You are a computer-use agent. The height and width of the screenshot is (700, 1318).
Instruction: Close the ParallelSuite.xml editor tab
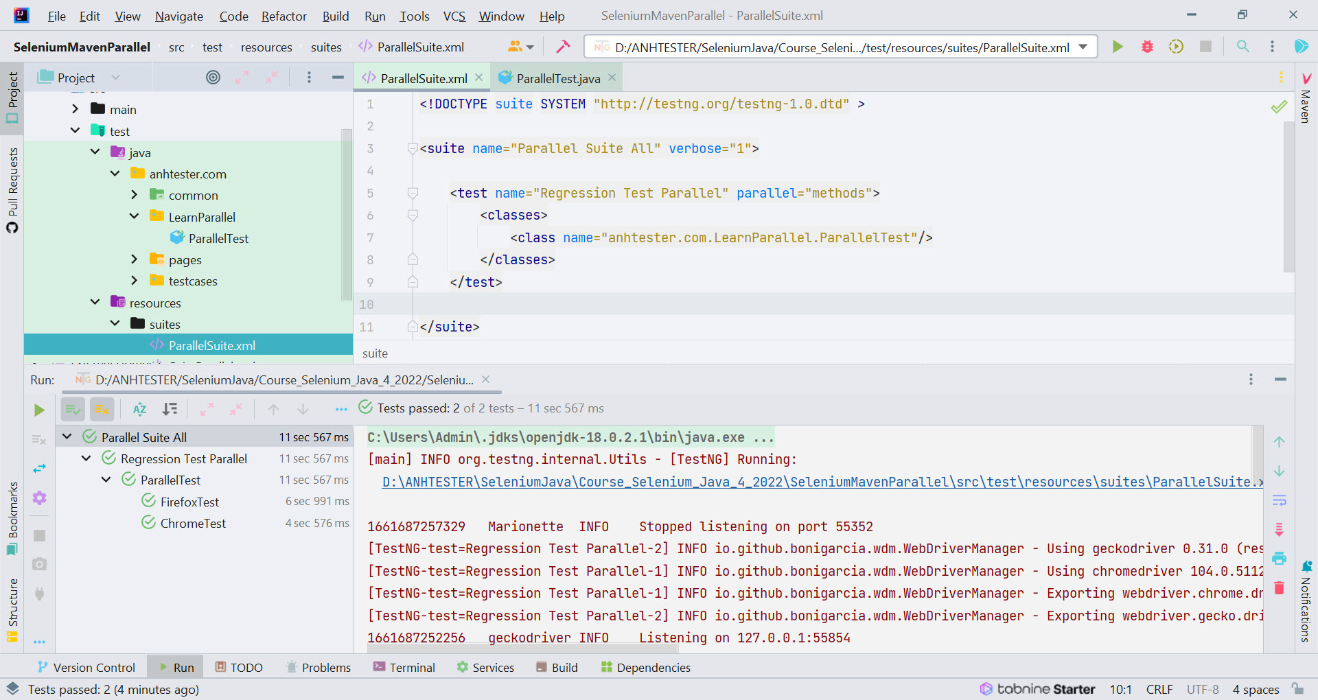479,78
